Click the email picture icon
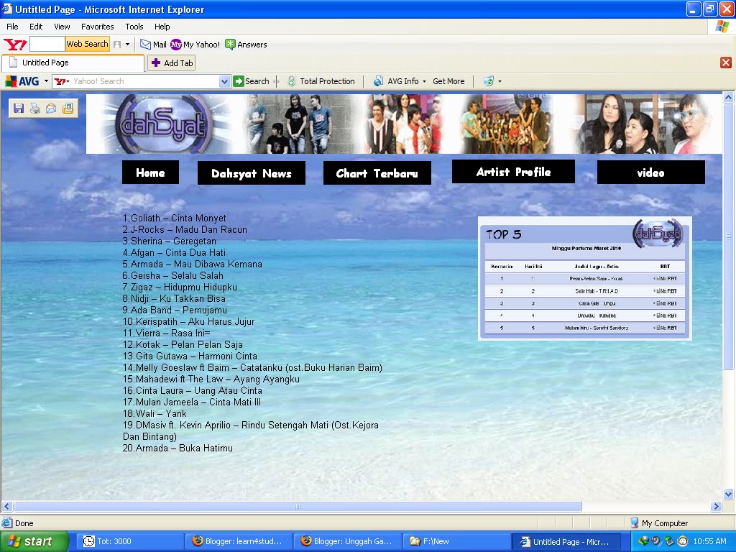The image size is (736, 552). tap(51, 109)
